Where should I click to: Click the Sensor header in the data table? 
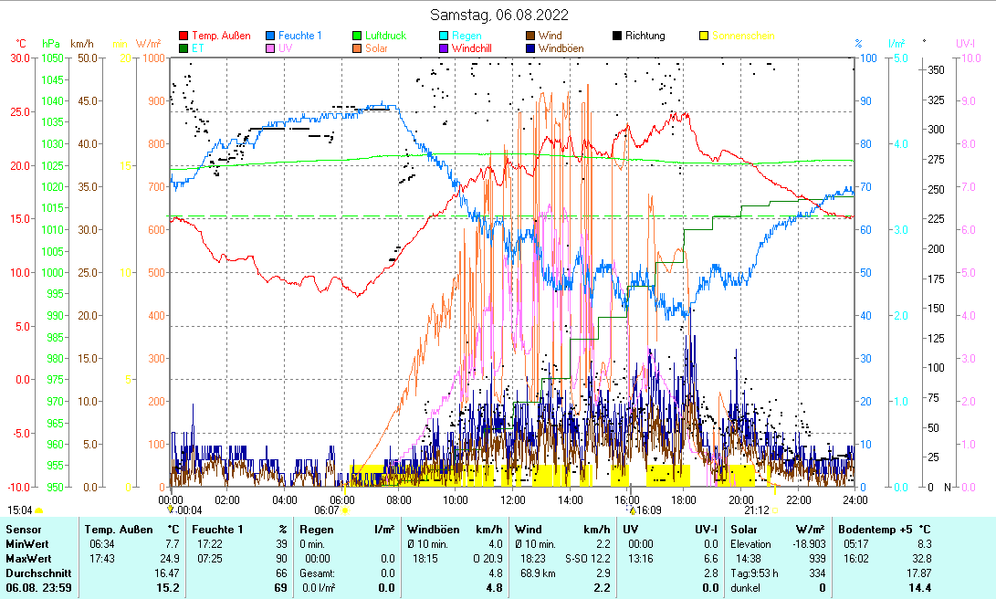pos(24,529)
